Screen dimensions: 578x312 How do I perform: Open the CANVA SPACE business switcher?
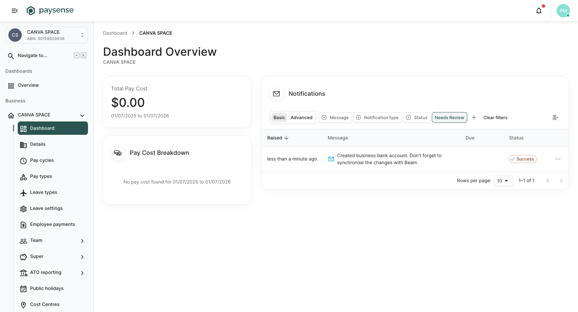pyautogui.click(x=47, y=35)
